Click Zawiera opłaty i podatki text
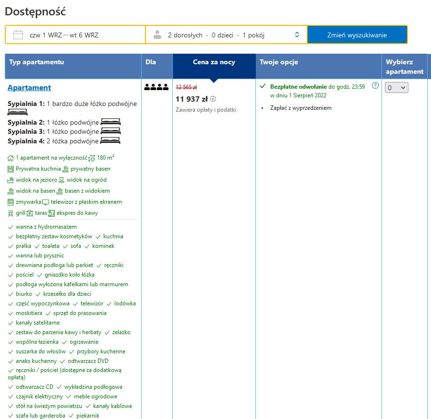 pyautogui.click(x=205, y=110)
